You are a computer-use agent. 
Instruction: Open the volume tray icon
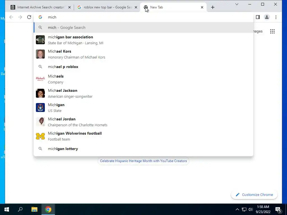[x=251, y=209]
